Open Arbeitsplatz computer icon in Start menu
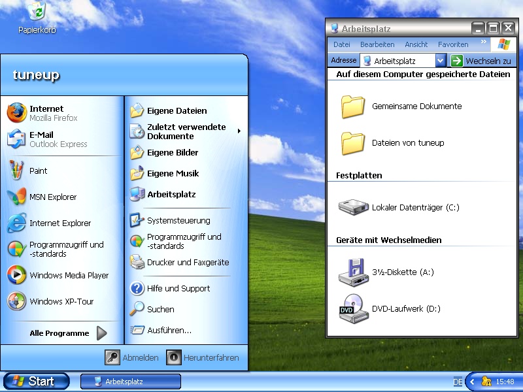Image resolution: width=523 pixels, height=392 pixels. [137, 194]
